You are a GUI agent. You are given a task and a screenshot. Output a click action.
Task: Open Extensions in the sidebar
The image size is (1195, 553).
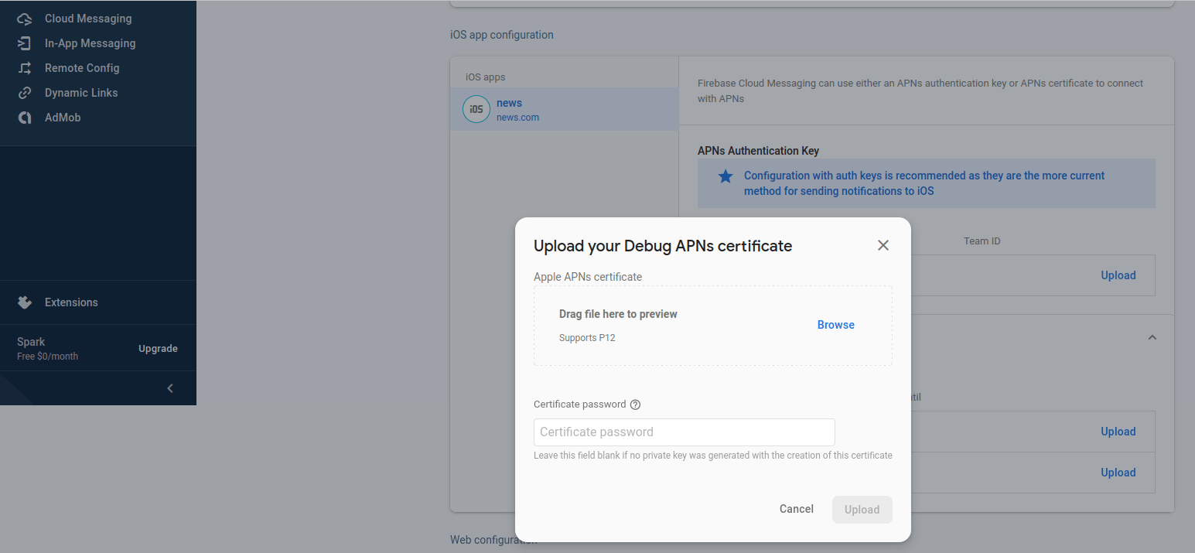click(71, 302)
